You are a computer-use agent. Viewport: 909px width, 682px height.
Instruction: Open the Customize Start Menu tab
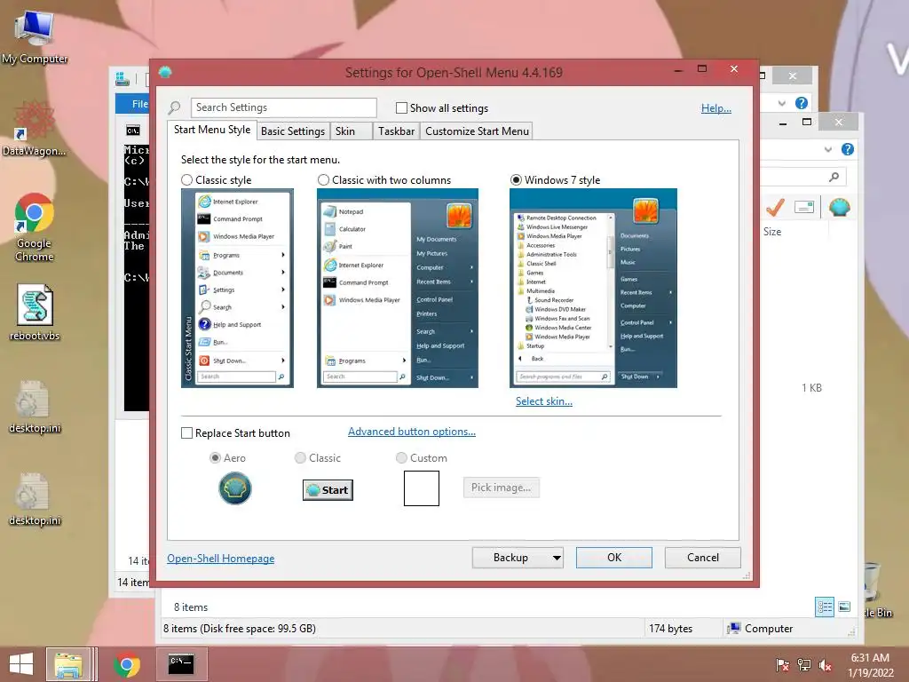click(477, 131)
